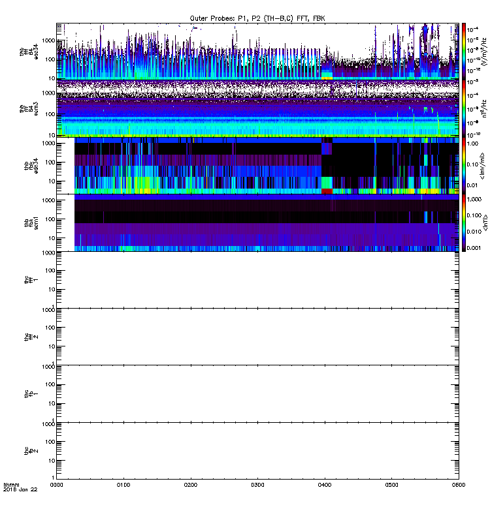The image size is (490, 522).
Task: Click the '<|nT|>' units label
Action: [x=486, y=223]
